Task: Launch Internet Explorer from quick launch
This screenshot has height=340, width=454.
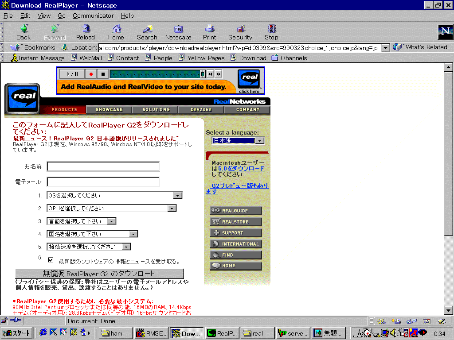Action: (43, 332)
